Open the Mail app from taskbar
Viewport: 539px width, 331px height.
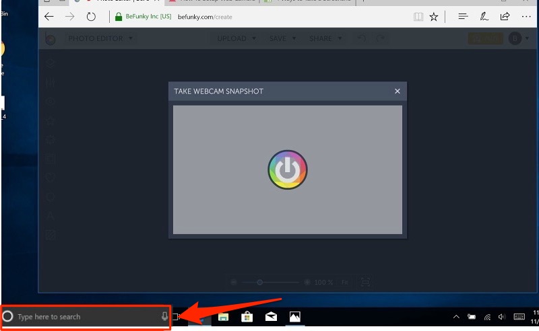tap(271, 317)
